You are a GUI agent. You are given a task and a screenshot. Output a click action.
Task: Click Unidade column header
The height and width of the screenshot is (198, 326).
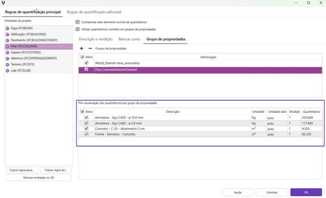[x=258, y=112]
